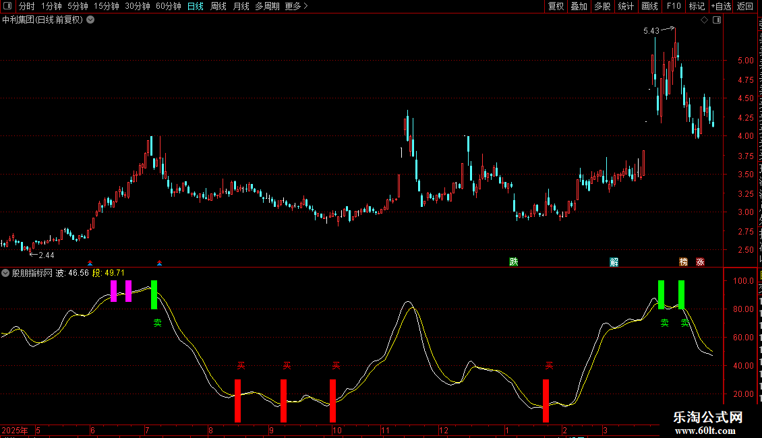The height and width of the screenshot is (438, 762).
Task: Click the 标记 mark button
Action: coord(697,6)
